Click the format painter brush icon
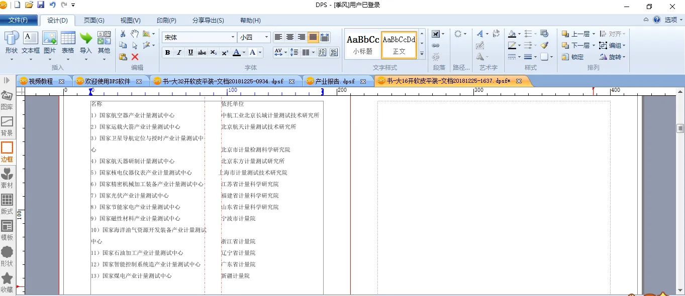Viewport: 685px width, 296px height. coord(544,45)
